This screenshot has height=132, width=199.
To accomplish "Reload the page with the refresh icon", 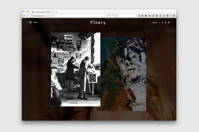I will click(109, 16).
